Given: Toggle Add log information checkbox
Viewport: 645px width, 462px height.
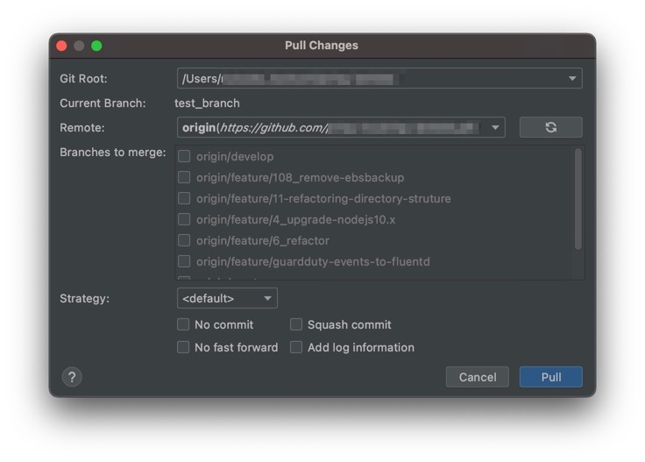Looking at the screenshot, I should tap(296, 347).
